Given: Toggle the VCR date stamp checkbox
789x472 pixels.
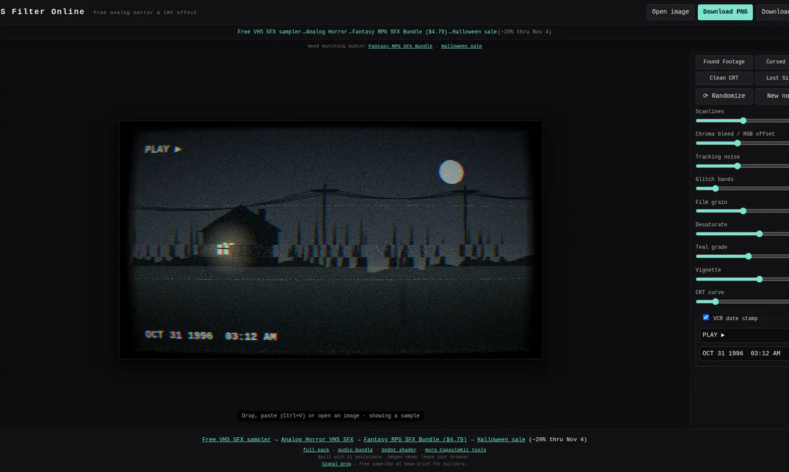Looking at the screenshot, I should click(x=706, y=317).
